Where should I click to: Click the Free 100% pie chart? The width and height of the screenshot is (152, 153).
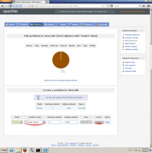61,60
